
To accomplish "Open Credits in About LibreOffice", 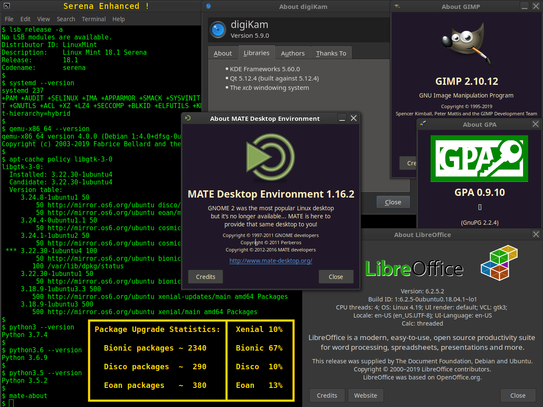I will click(x=327, y=395).
